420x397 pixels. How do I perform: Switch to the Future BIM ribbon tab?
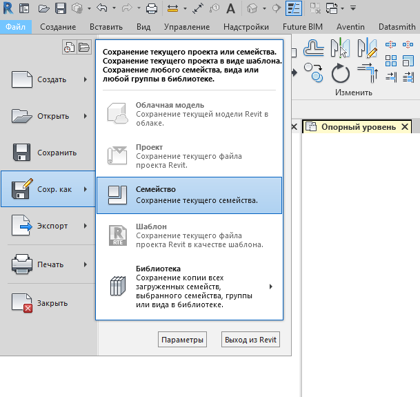pyautogui.click(x=303, y=27)
